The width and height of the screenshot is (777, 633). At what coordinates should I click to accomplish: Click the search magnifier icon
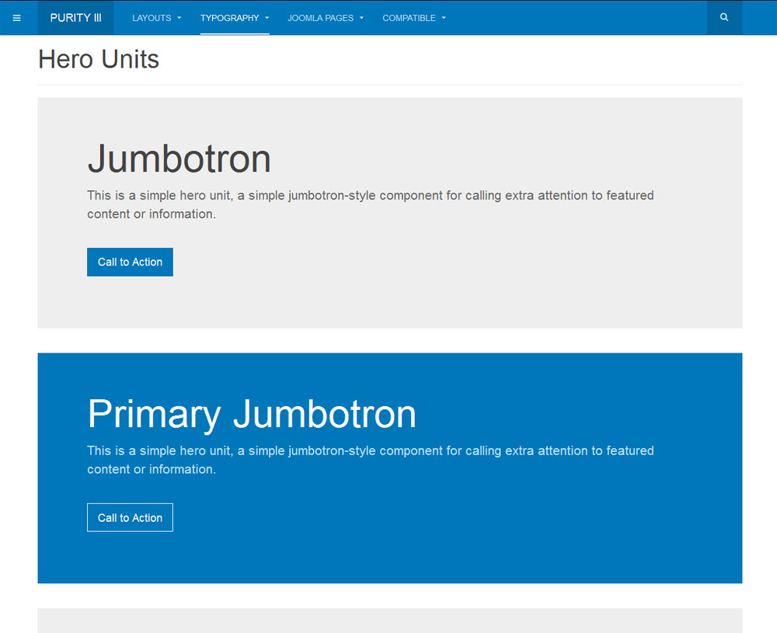(724, 18)
